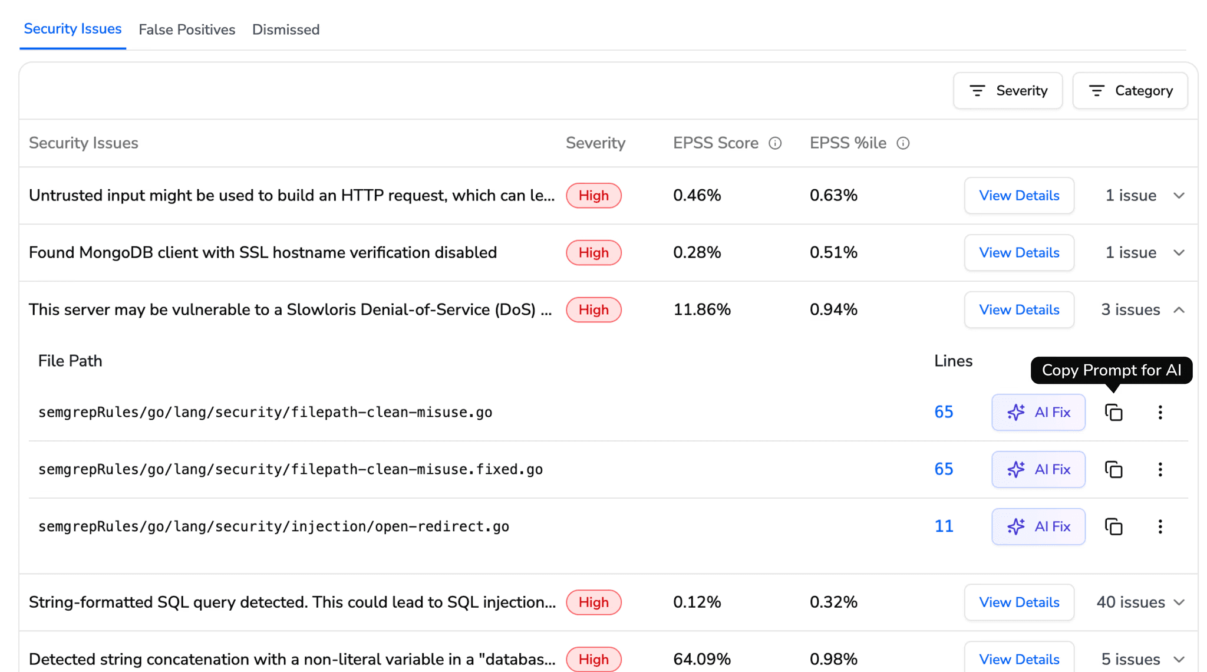
Task: Copy prompt for filepath-clean-misuse.fixed.go
Action: click(x=1114, y=469)
